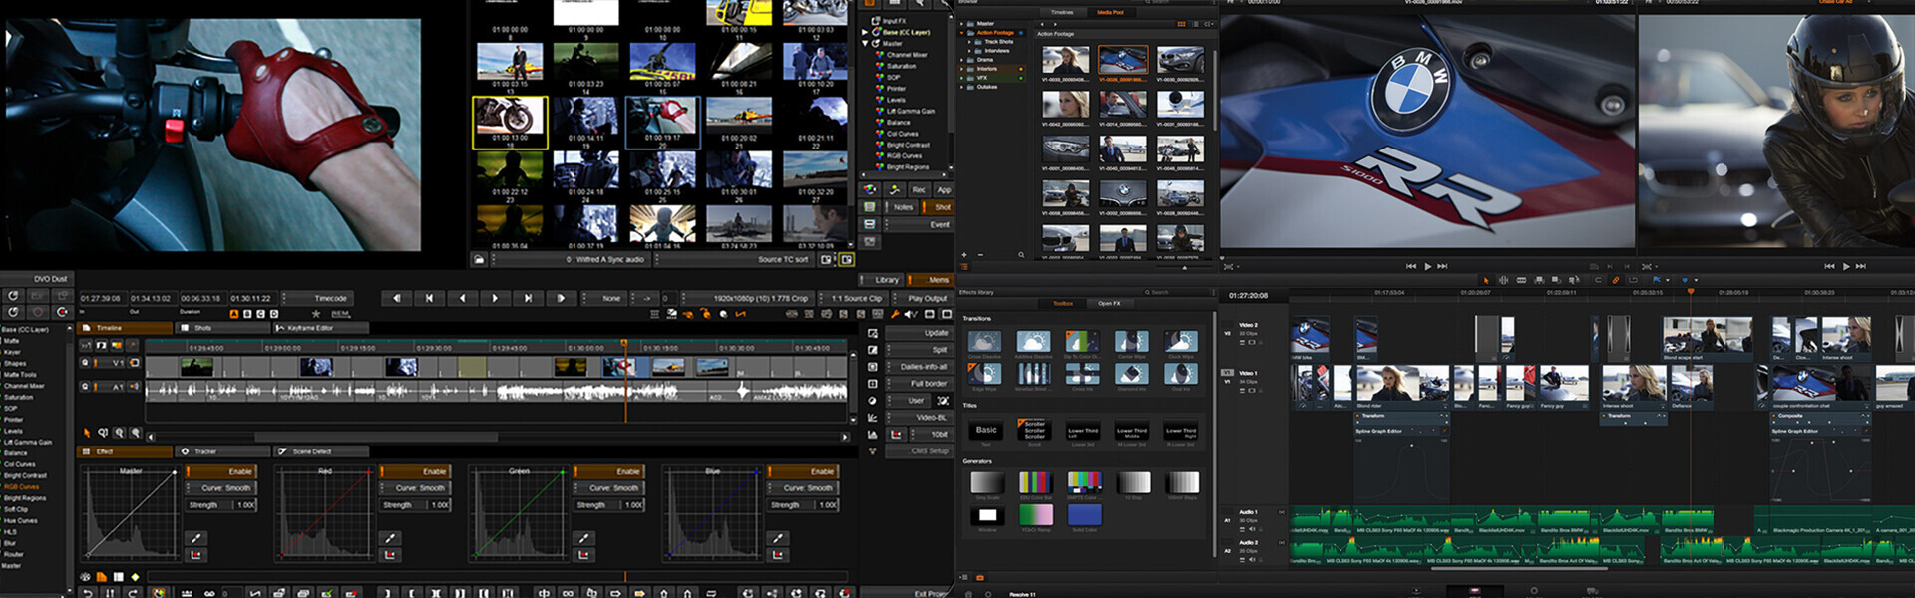Enable Master curve
The image size is (1915, 598).
(x=221, y=471)
